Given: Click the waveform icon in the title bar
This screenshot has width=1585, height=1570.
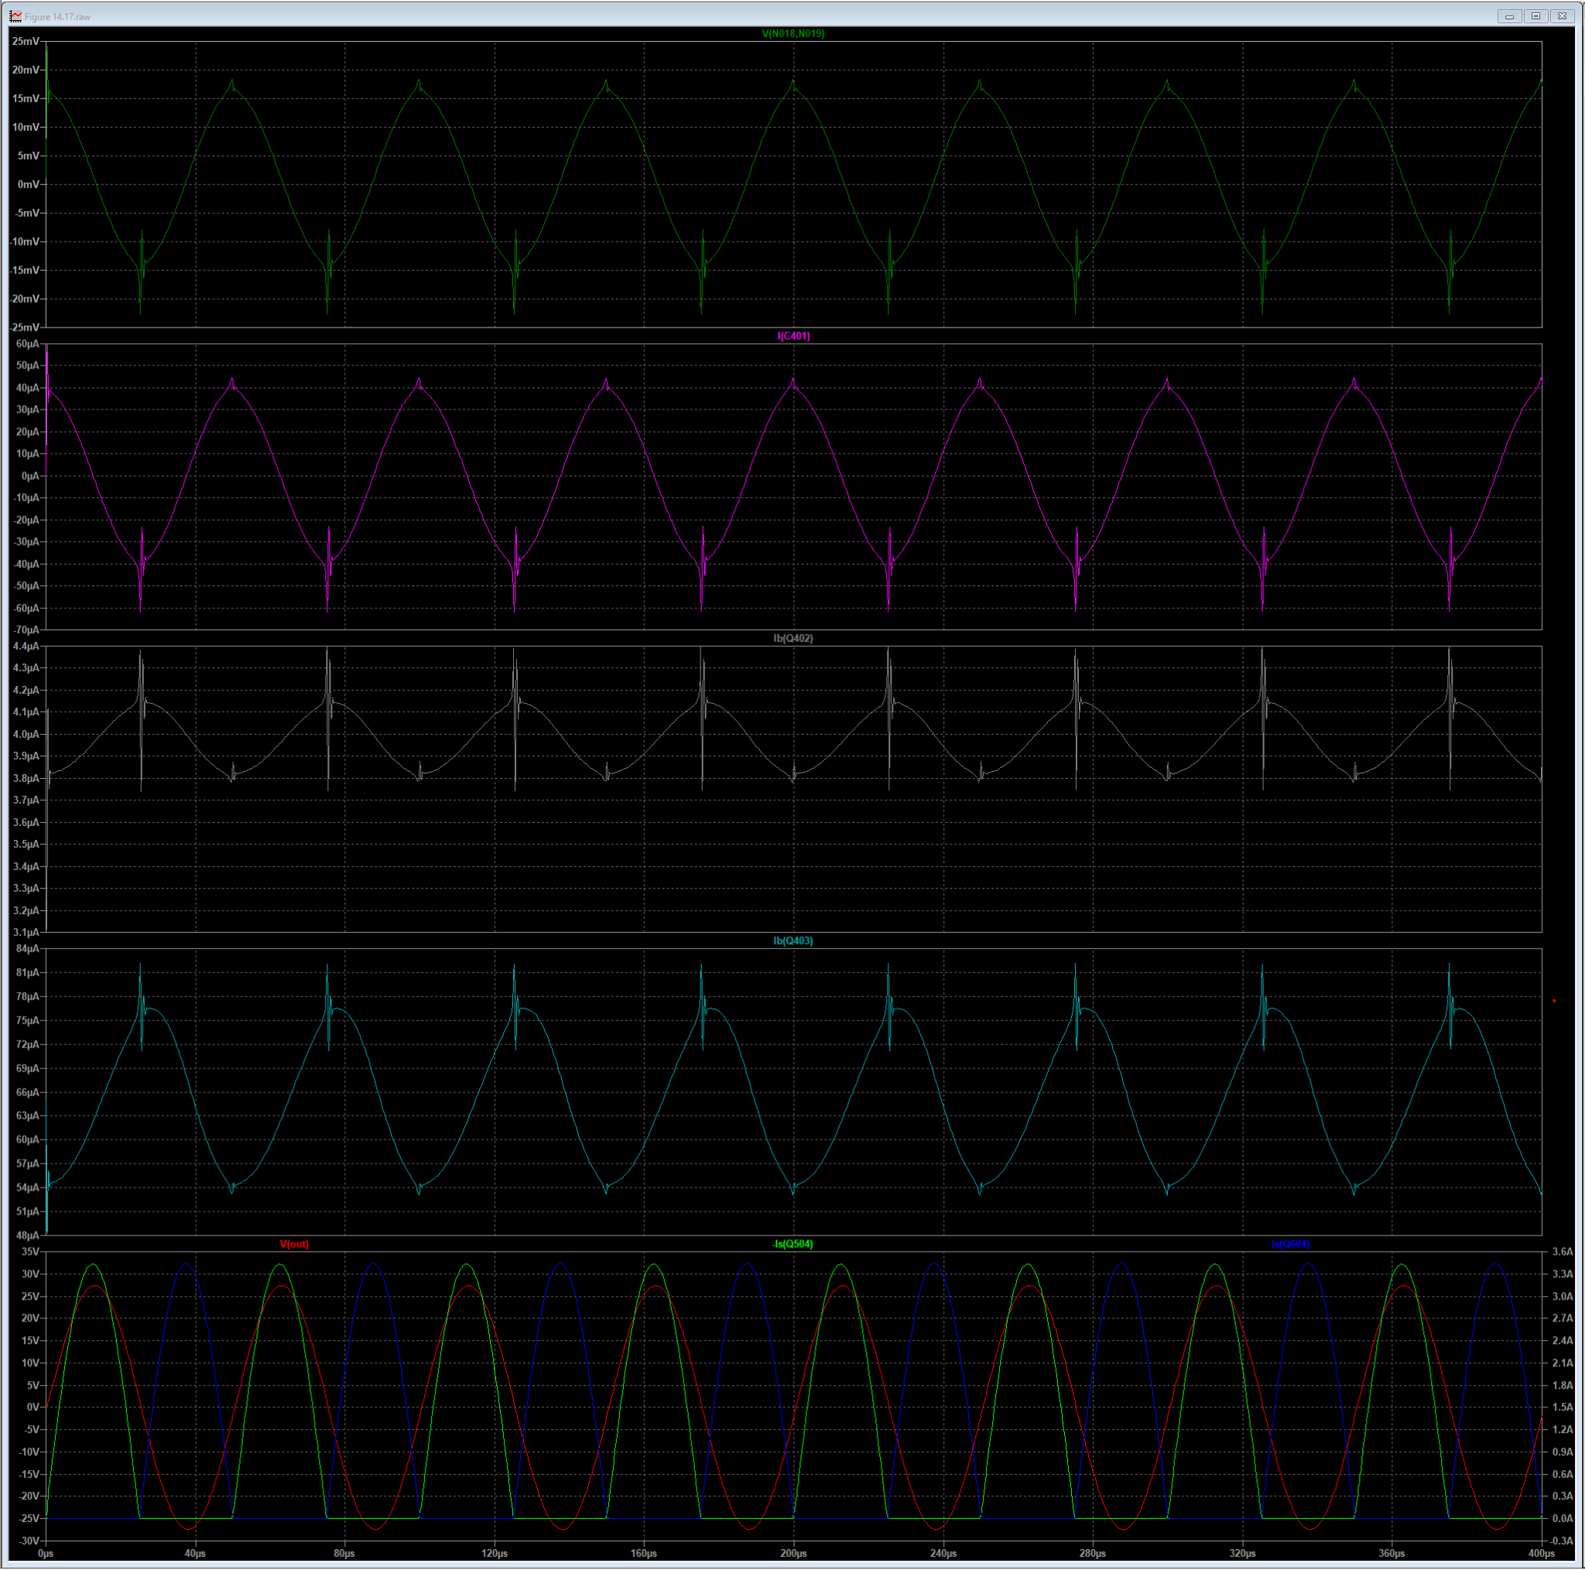Looking at the screenshot, I should (15, 15).
